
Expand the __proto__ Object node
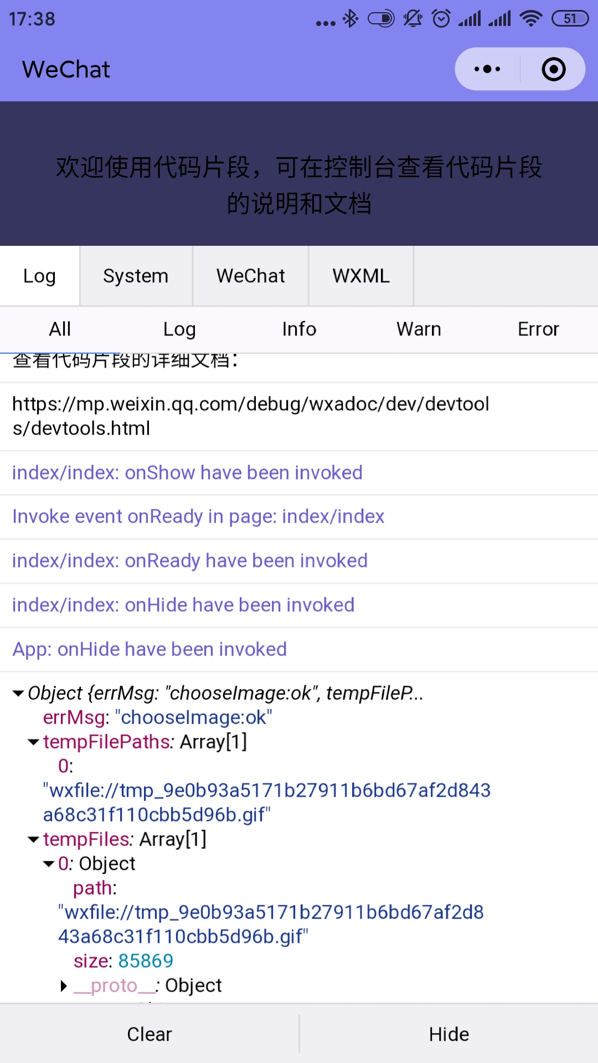pos(64,985)
